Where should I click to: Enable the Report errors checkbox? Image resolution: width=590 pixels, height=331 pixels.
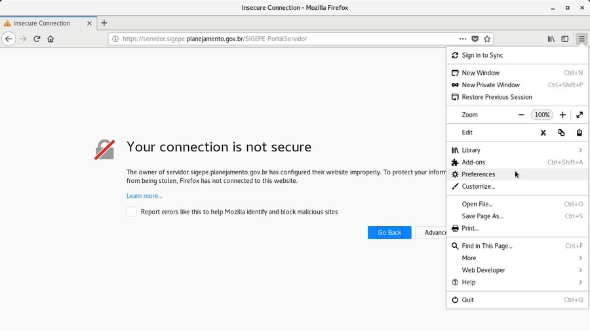click(x=132, y=212)
